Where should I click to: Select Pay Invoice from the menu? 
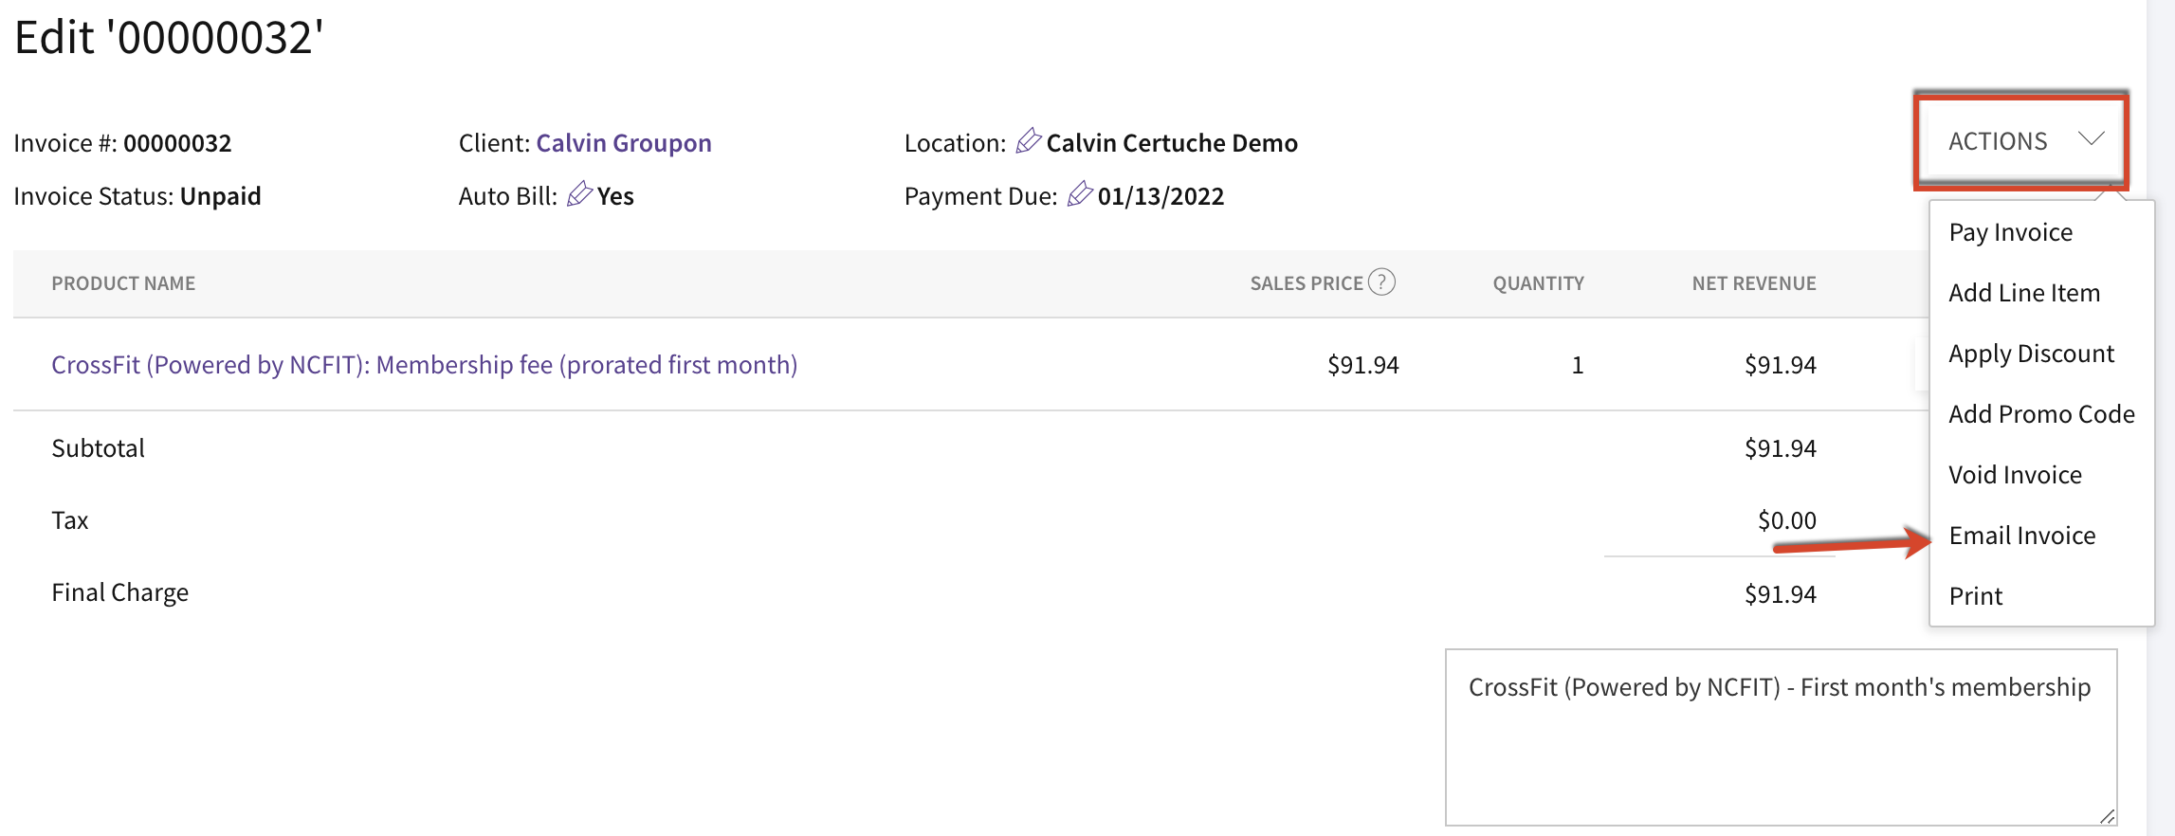pyautogui.click(x=2011, y=232)
